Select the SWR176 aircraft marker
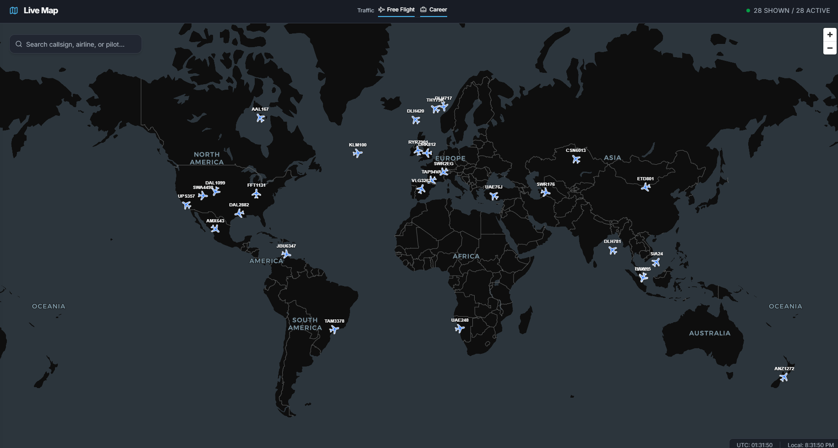This screenshot has width=838, height=448. pyautogui.click(x=546, y=193)
